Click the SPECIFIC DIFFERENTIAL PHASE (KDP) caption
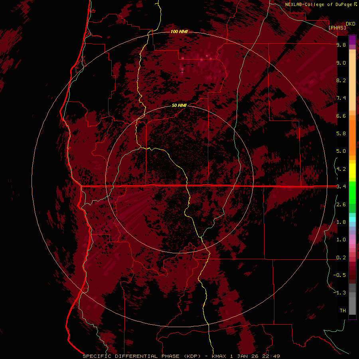 142,356
